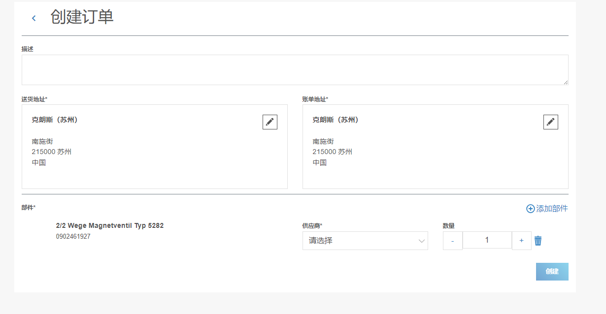Edit the 送货地址 with pencil icon
The height and width of the screenshot is (314, 606).
tap(269, 122)
